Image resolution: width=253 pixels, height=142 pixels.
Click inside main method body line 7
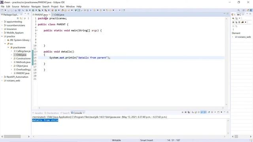[131, 37]
